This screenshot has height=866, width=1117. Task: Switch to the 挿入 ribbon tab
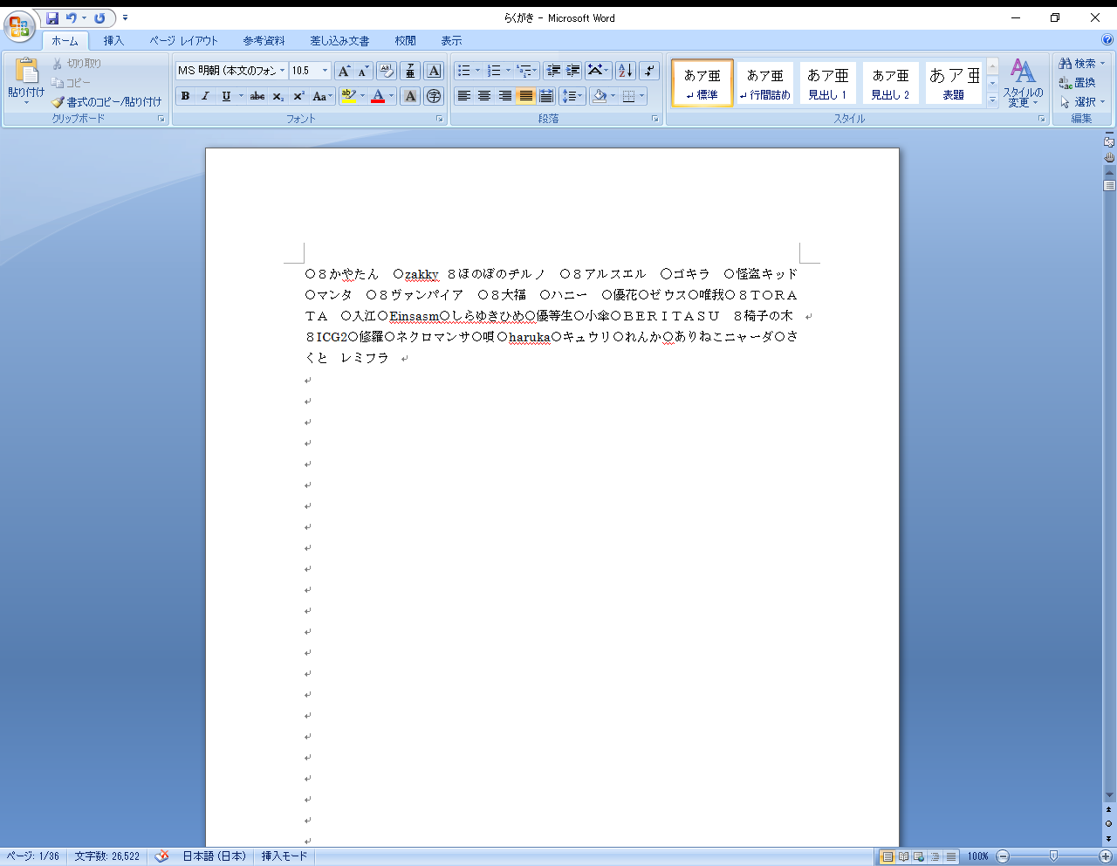(113, 41)
